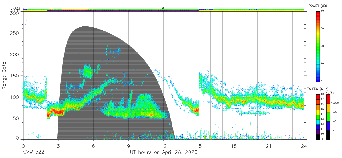
Task: Select hour 21 on the UT axis
Action: [269, 146]
